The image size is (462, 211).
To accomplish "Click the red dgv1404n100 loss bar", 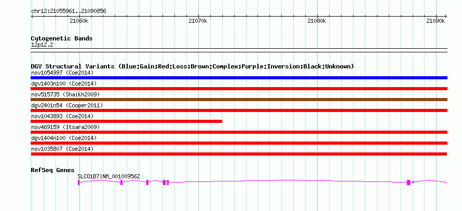I will tap(239, 143).
